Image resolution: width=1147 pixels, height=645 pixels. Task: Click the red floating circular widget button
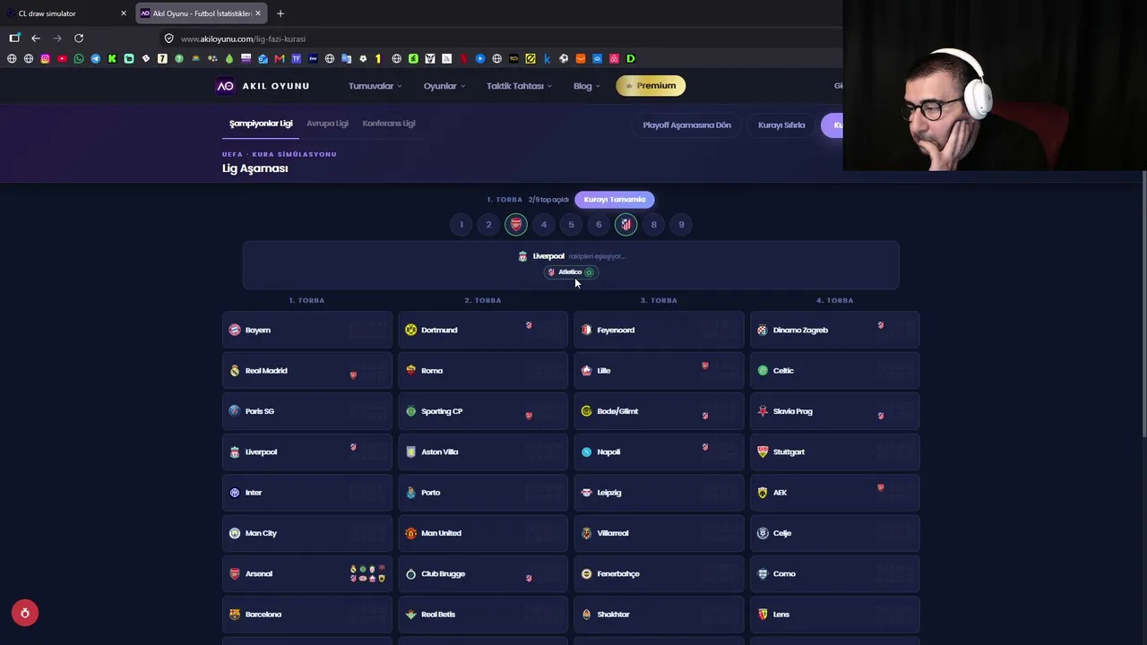tap(25, 613)
